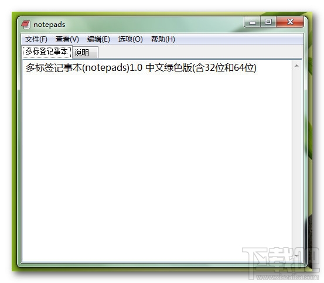Click the notepads title bar text

pos(49,25)
